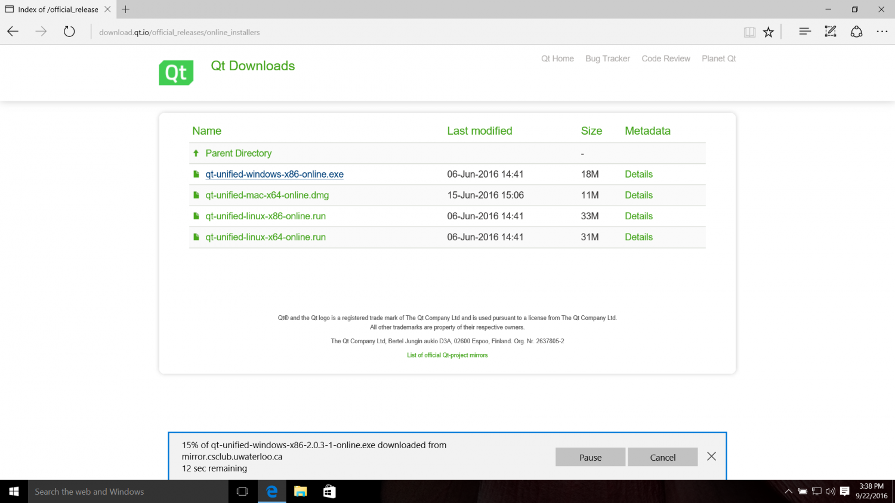Make a Web Note on this page
The image size is (895, 503).
[830, 32]
